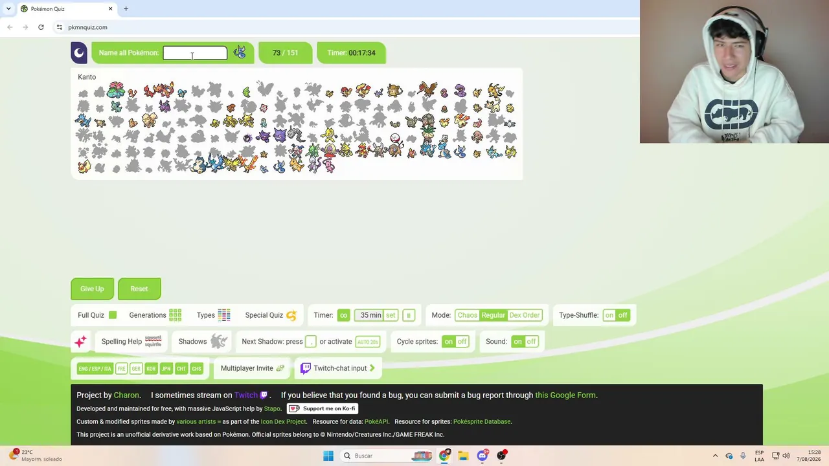Screen dimensions: 829x466
Task: Open the Twitch stream link
Action: point(251,395)
